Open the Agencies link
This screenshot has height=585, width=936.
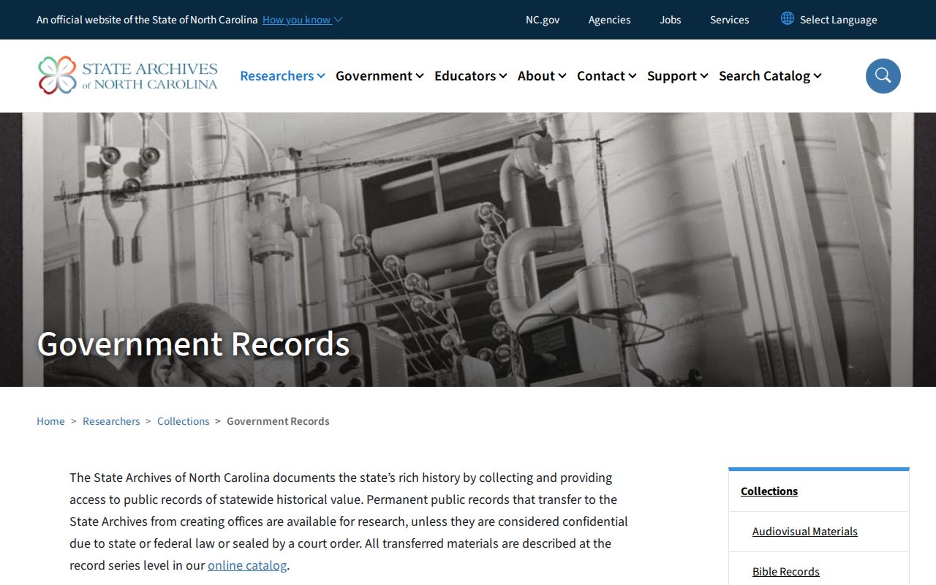point(609,20)
